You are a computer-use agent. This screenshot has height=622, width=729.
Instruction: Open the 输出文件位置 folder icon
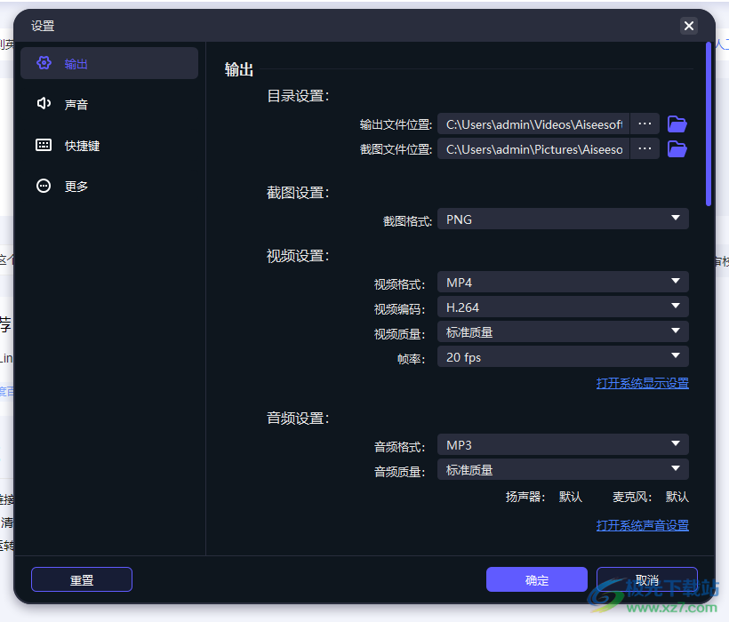click(677, 124)
